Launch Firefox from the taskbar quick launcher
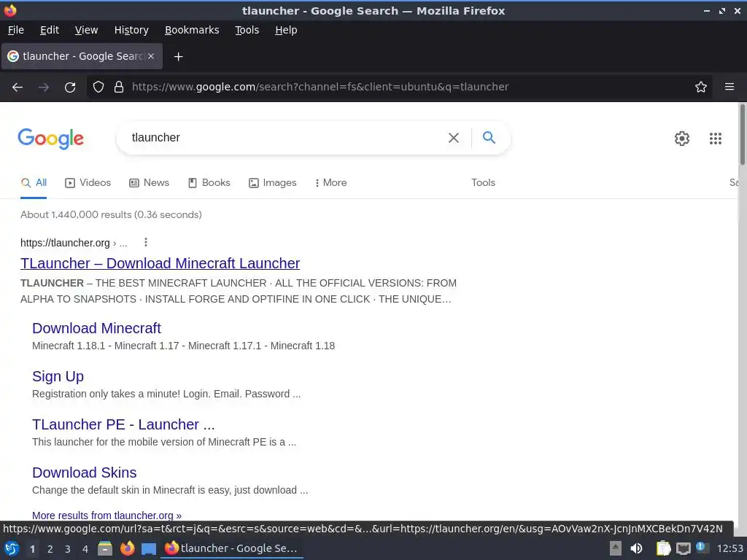This screenshot has height=560, width=747. coord(127,548)
